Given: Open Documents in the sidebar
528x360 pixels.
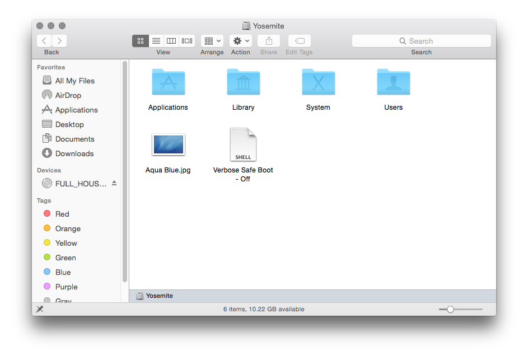Looking at the screenshot, I should point(75,139).
